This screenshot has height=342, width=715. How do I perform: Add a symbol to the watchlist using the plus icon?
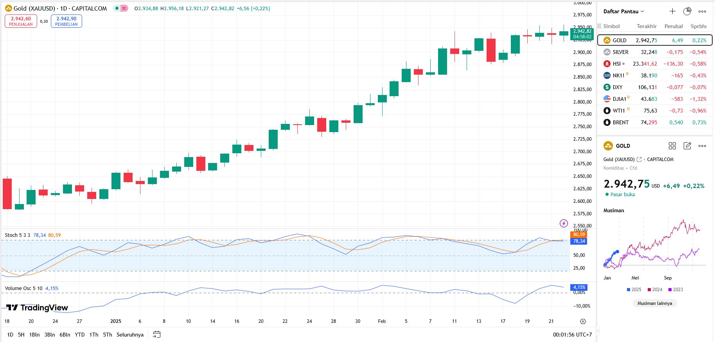pyautogui.click(x=672, y=11)
